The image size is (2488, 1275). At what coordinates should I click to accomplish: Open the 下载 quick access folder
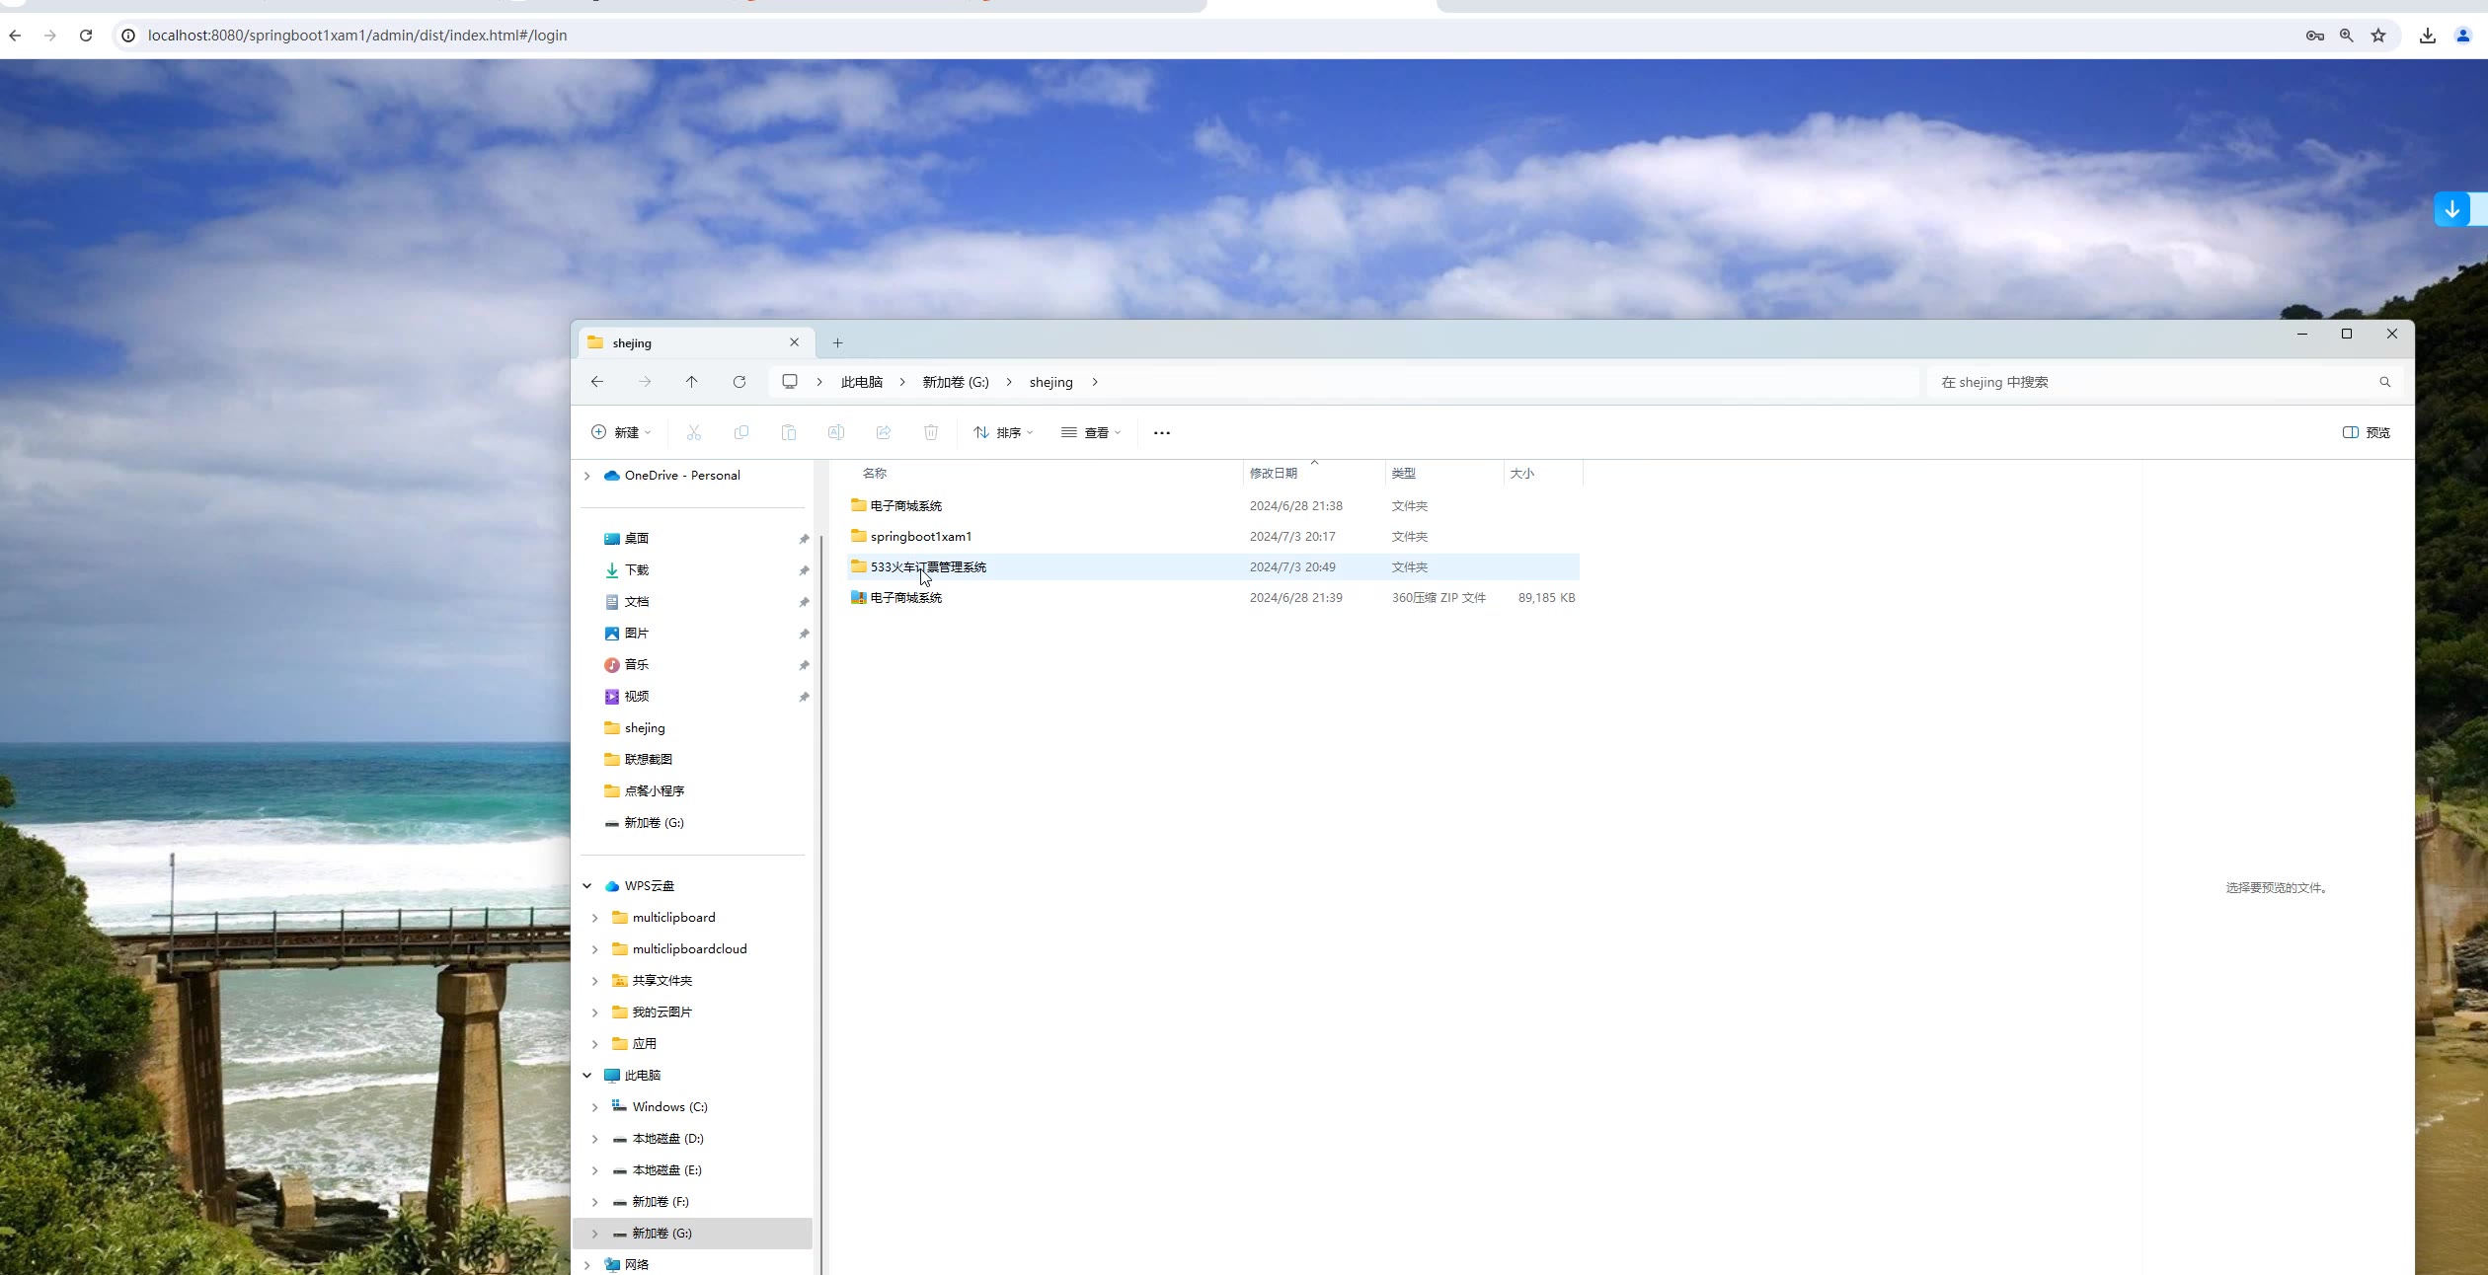coord(637,570)
